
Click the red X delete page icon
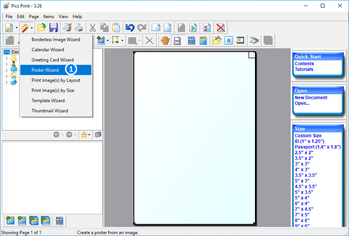tap(221, 28)
